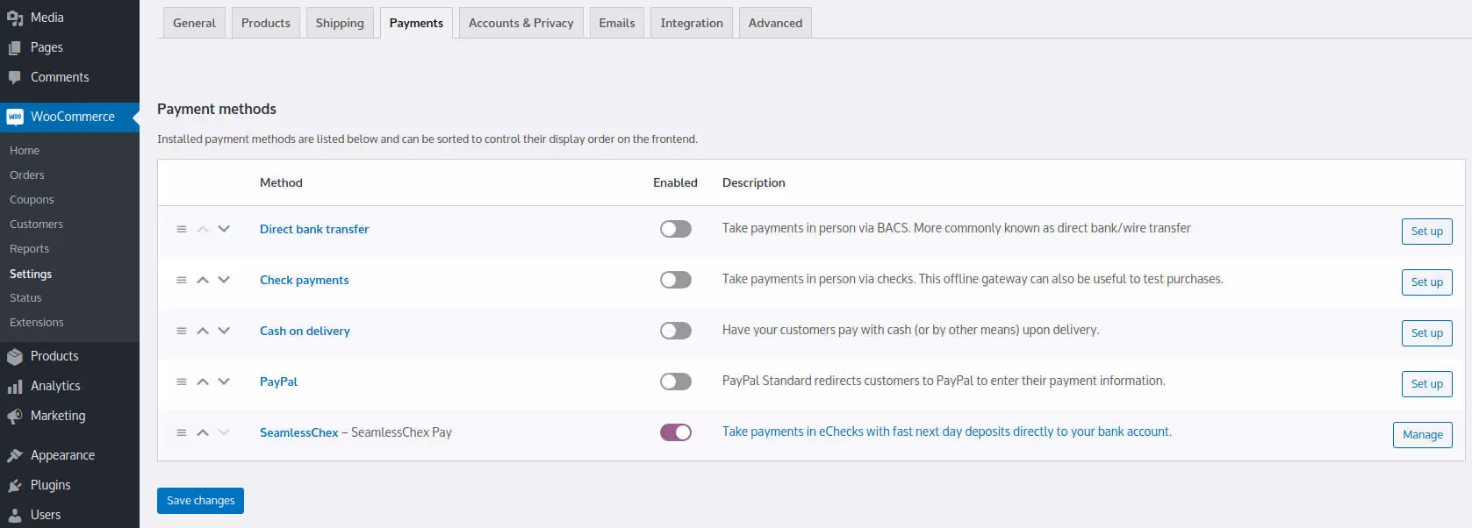This screenshot has width=1472, height=528.
Task: Click the Media icon in sidebar
Action: (15, 18)
